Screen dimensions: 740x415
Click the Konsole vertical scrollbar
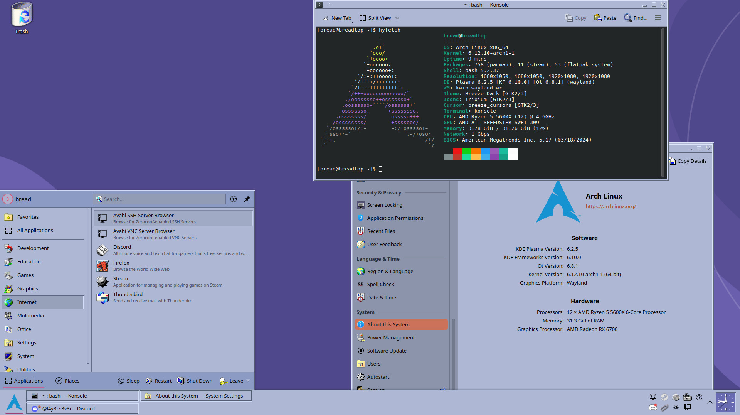[x=663, y=102]
